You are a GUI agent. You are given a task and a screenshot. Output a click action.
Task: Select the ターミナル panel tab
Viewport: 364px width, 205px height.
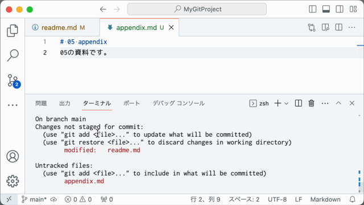97,103
